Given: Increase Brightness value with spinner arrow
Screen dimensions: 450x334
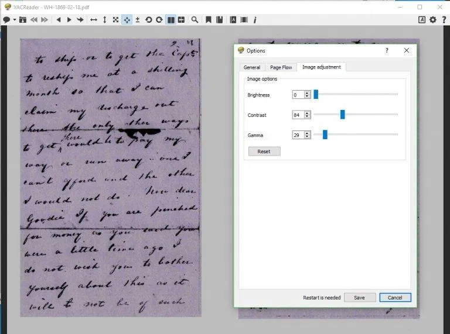Looking at the screenshot, I should (x=307, y=92).
